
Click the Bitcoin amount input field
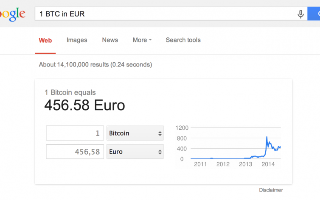pos(75,133)
